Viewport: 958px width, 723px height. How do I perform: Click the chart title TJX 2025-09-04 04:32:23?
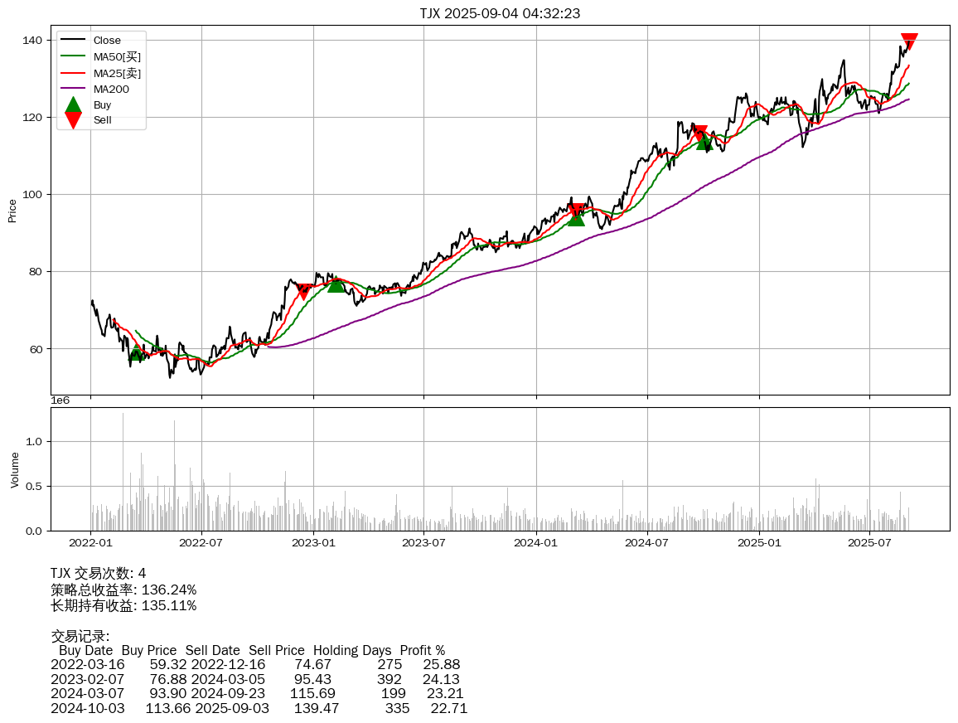(x=500, y=13)
